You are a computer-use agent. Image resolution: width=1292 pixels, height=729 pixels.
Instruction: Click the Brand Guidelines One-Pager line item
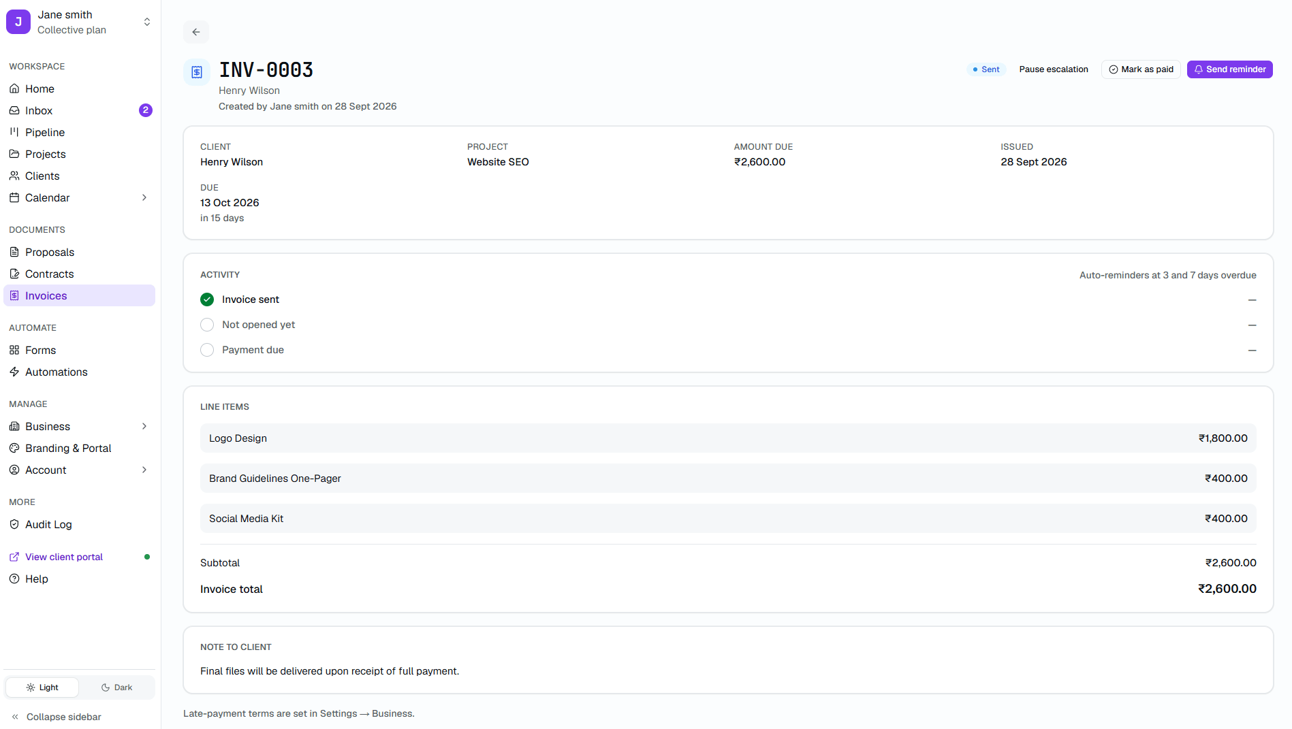[x=728, y=479]
